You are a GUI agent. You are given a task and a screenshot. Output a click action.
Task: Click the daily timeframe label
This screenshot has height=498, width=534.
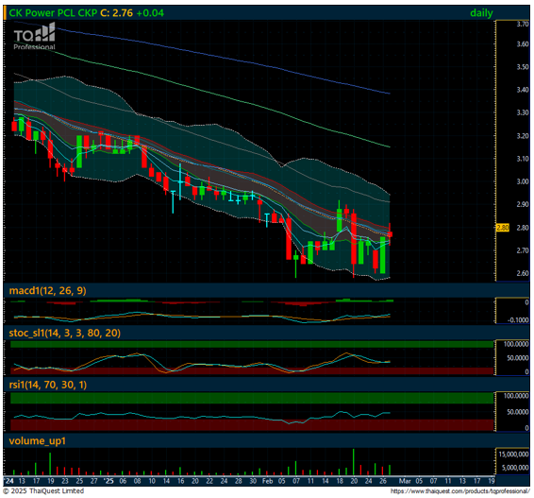481,13
